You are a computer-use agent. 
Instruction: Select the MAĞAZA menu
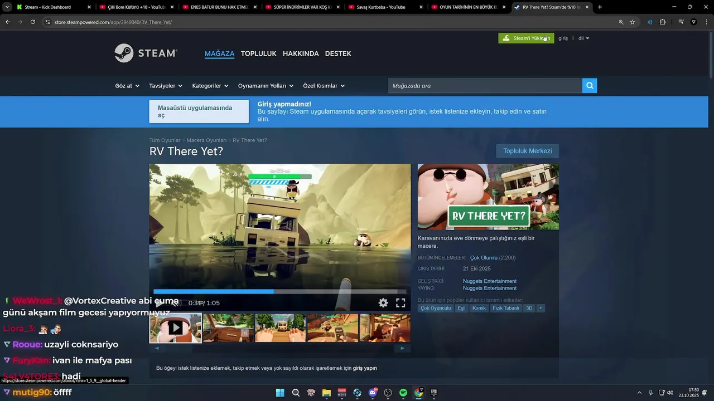pos(219,53)
